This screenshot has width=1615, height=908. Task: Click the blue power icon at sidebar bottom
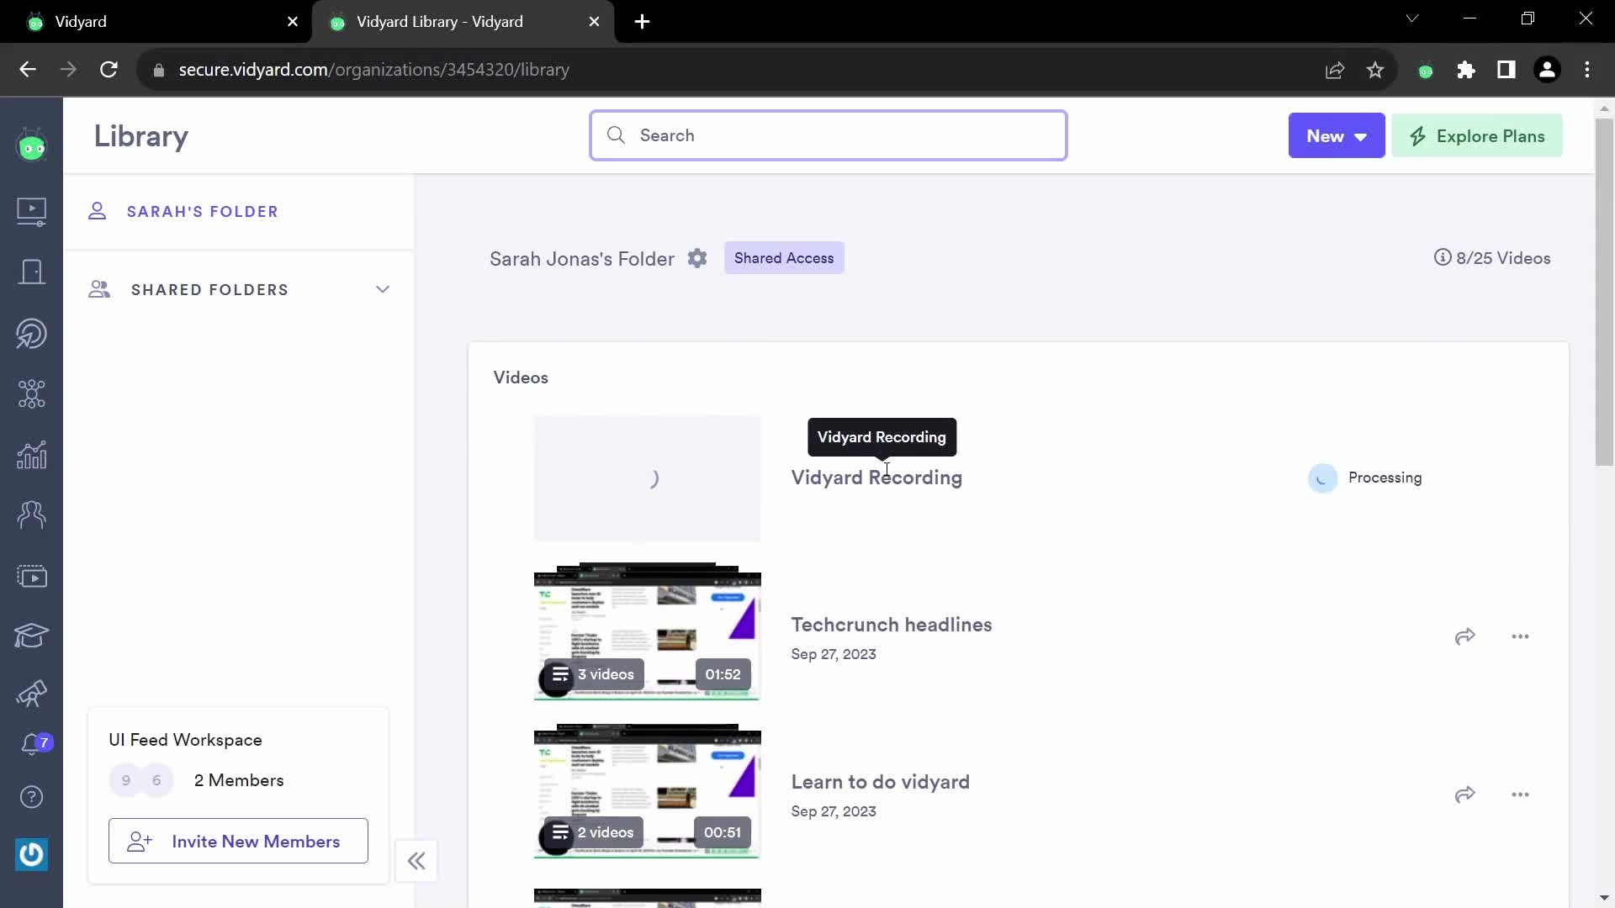[x=32, y=854]
